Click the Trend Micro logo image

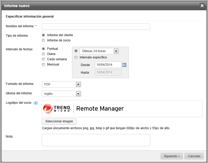click(x=57, y=108)
